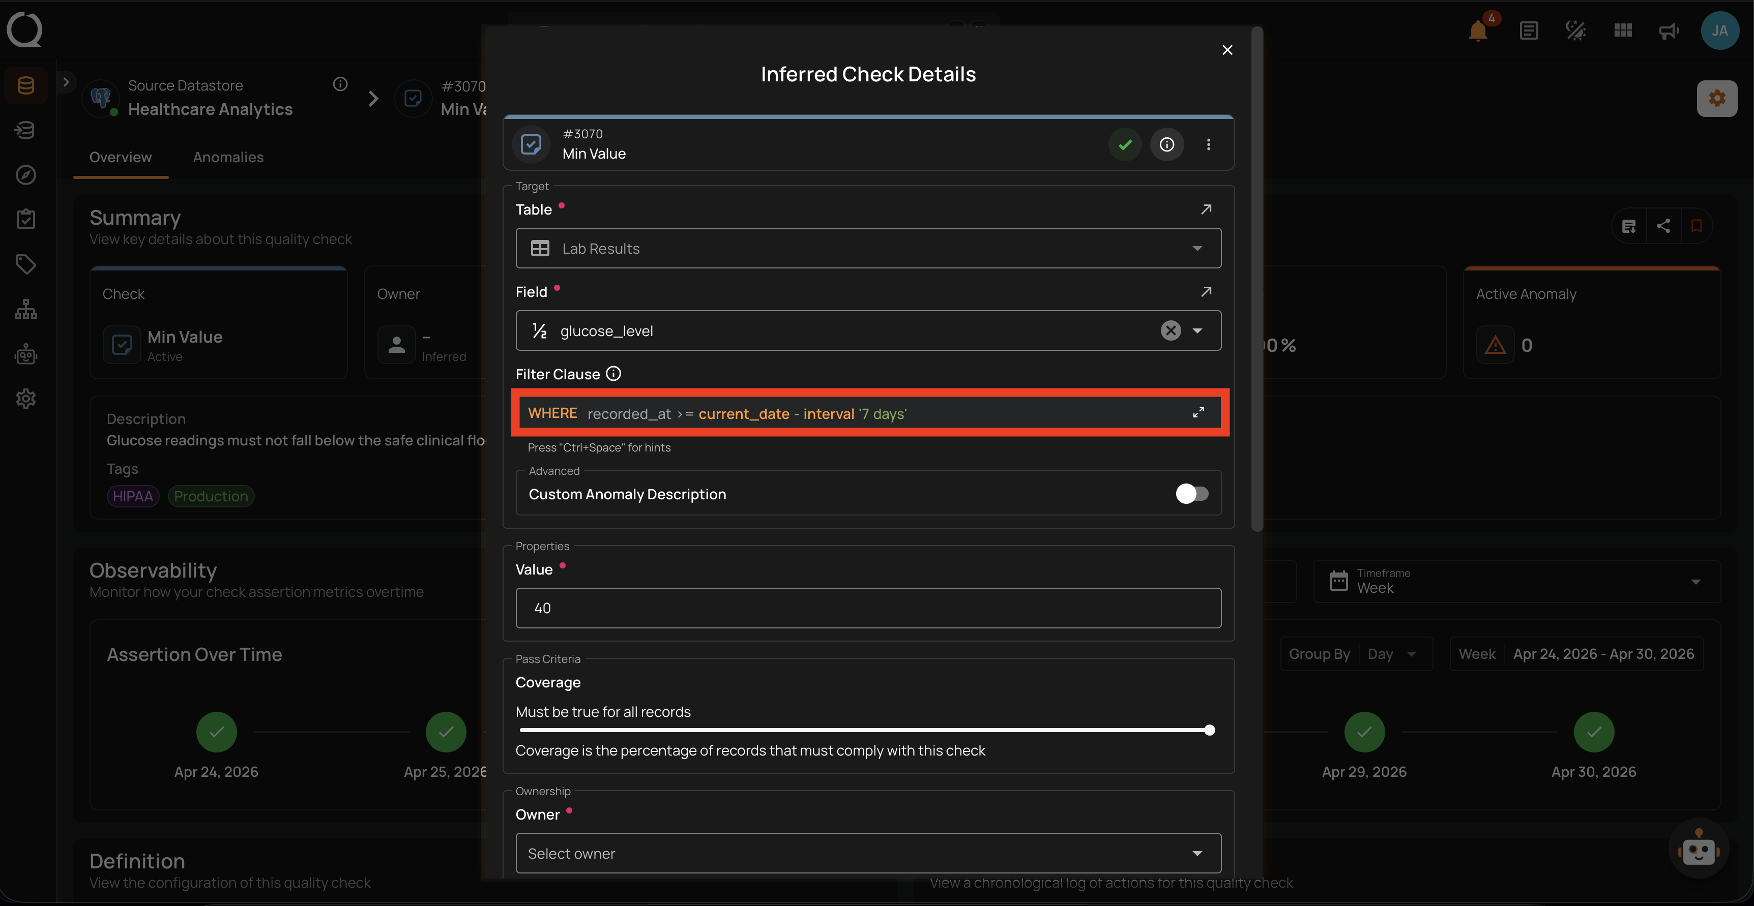This screenshot has height=906, width=1754.
Task: Click the magic wand icon in header
Action: [x=1575, y=31]
